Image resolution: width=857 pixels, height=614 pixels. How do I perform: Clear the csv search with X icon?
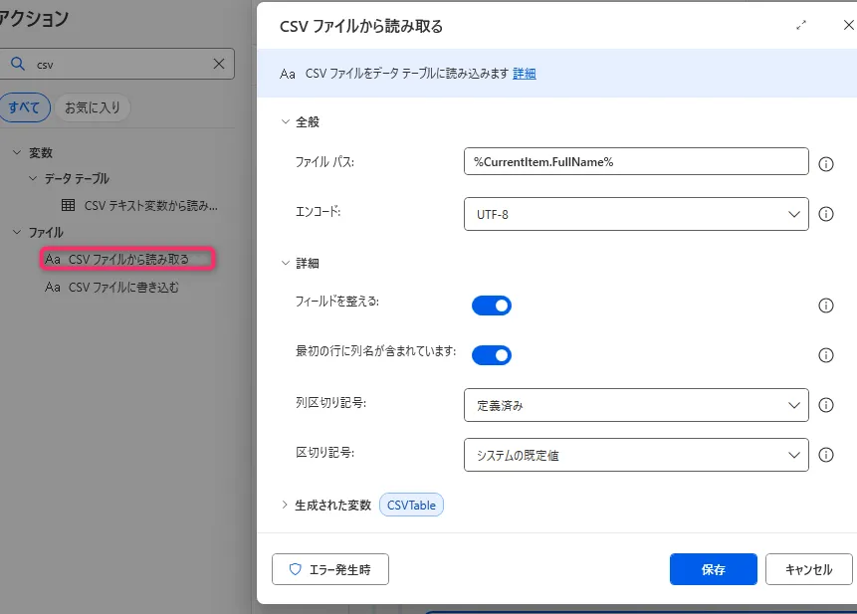point(219,64)
